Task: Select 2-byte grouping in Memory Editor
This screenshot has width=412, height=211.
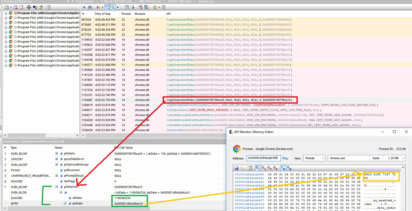Action: coord(264,168)
